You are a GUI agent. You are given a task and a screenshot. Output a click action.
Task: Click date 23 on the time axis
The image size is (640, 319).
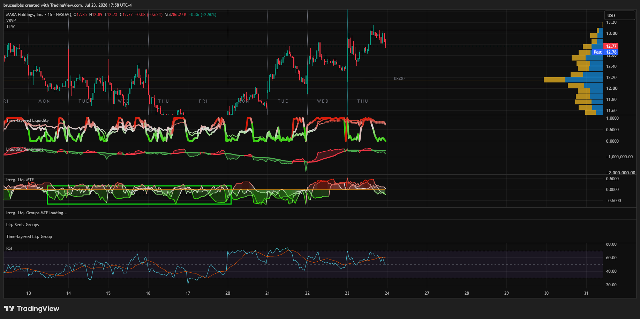point(347,293)
